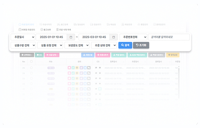The width and height of the screenshot is (200, 128).
Task: Click the yellow 항목설정 button
Action: [x=173, y=55]
